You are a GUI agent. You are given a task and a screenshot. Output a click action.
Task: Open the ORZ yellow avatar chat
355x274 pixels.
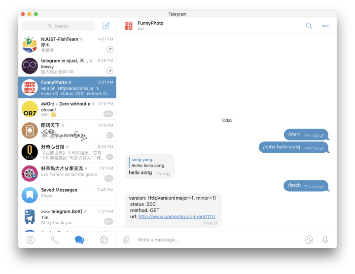30,109
